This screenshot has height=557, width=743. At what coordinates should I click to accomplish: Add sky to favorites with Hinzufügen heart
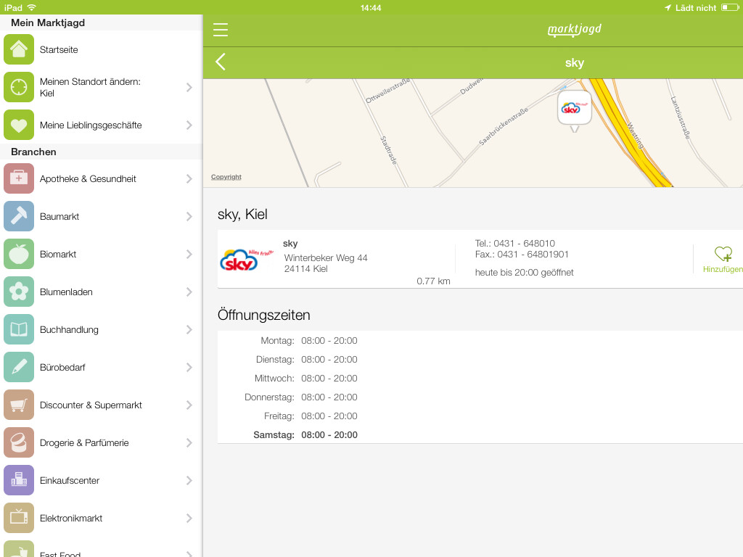point(722,259)
